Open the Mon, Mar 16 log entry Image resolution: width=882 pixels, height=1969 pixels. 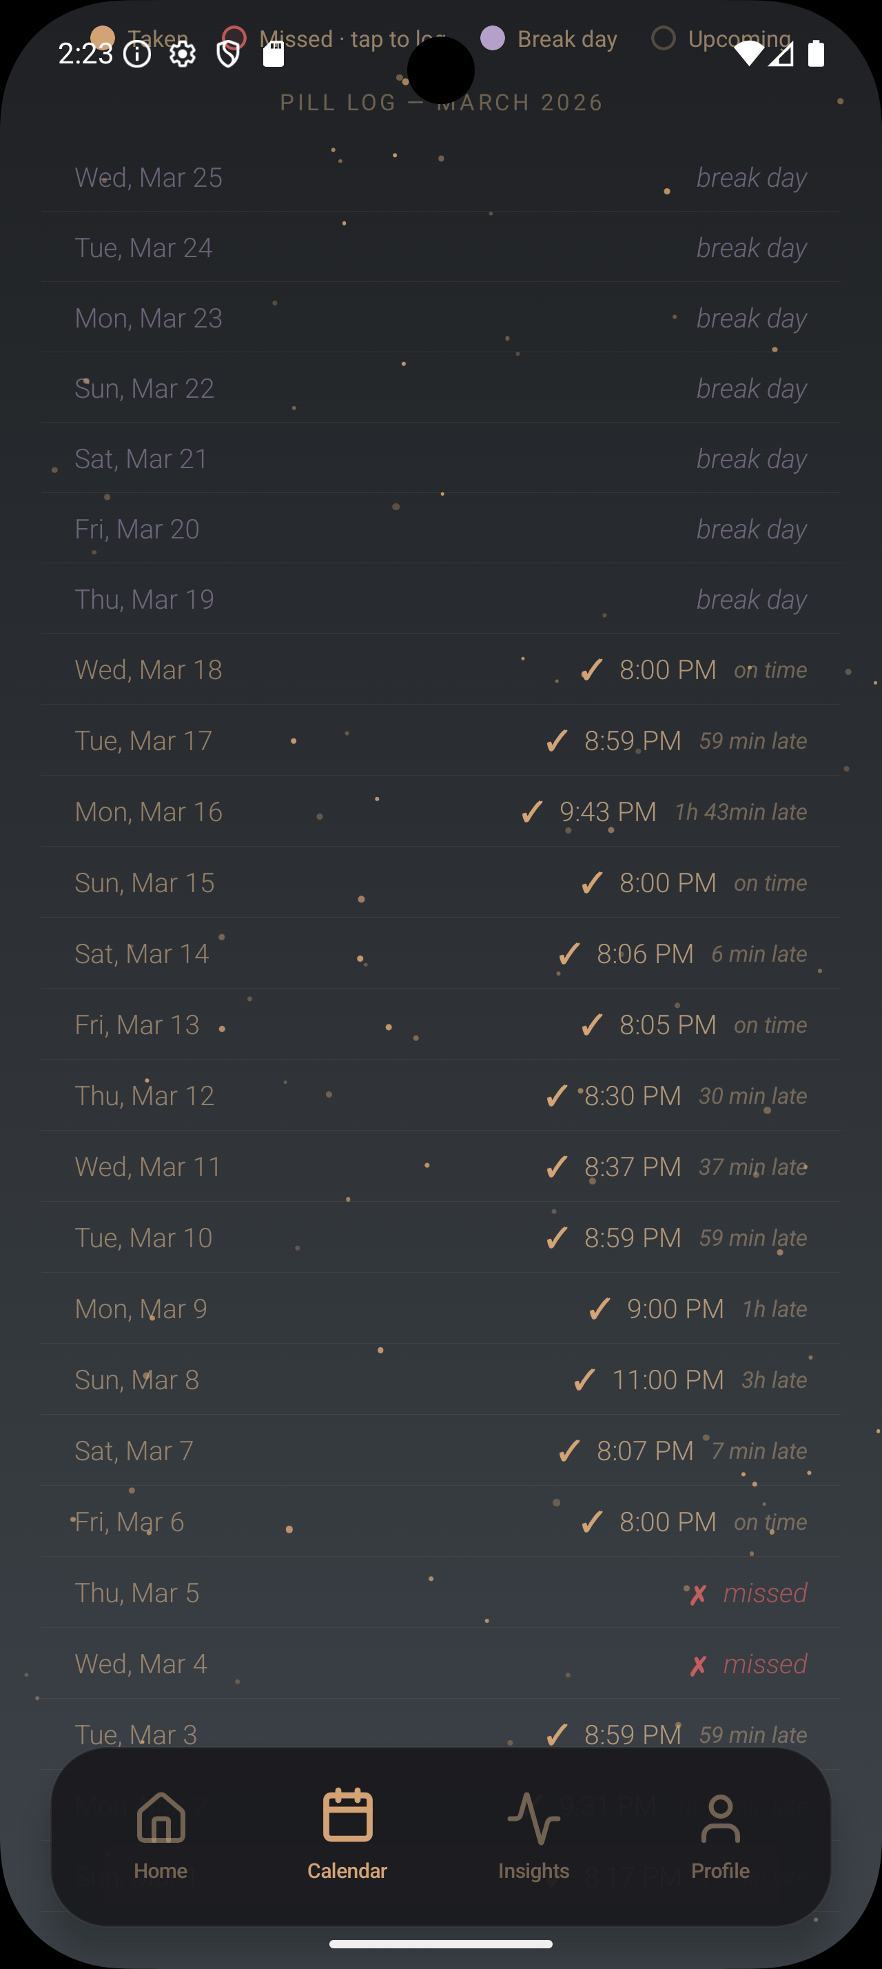pos(440,811)
